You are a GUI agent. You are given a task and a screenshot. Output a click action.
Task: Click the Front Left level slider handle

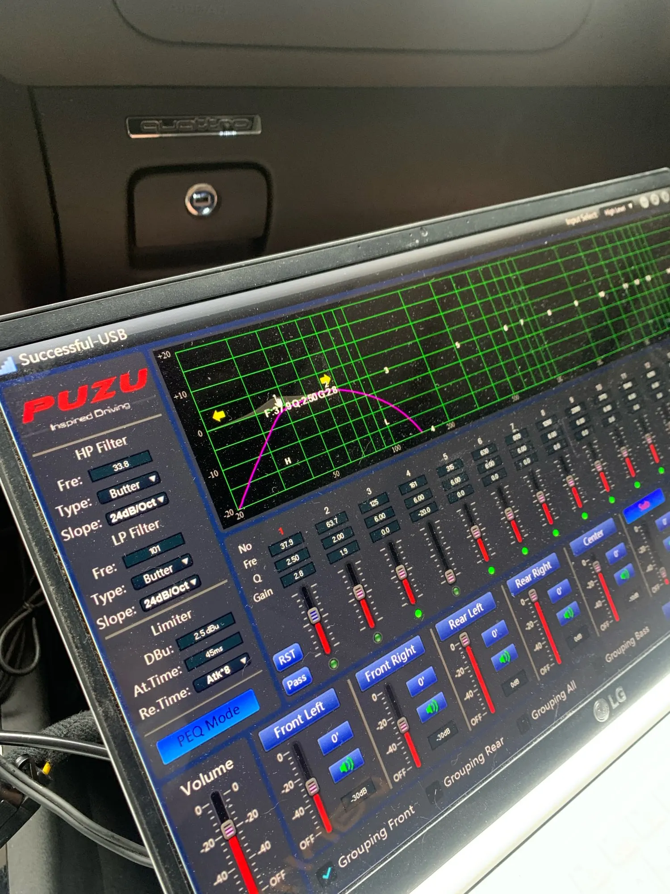point(312,788)
